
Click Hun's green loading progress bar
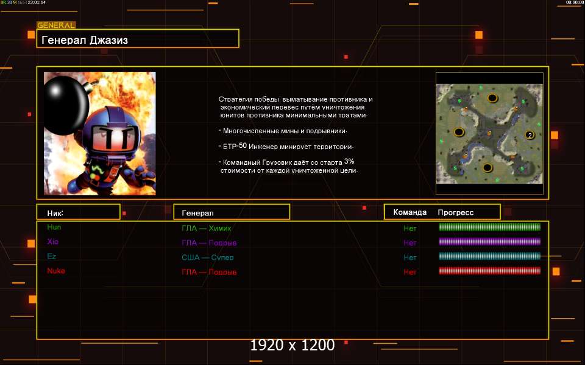pyautogui.click(x=489, y=227)
